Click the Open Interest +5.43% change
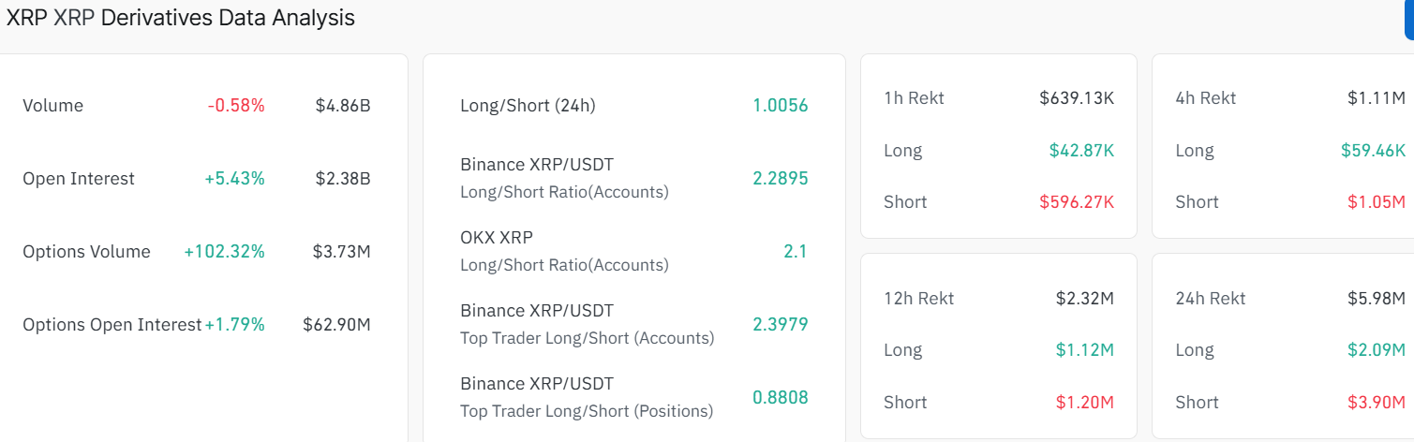Screen dimensions: 1414x442 point(234,179)
